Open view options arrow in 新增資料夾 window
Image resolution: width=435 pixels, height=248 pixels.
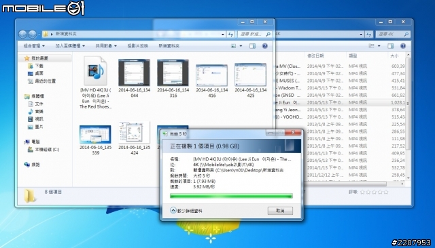tap(241, 46)
